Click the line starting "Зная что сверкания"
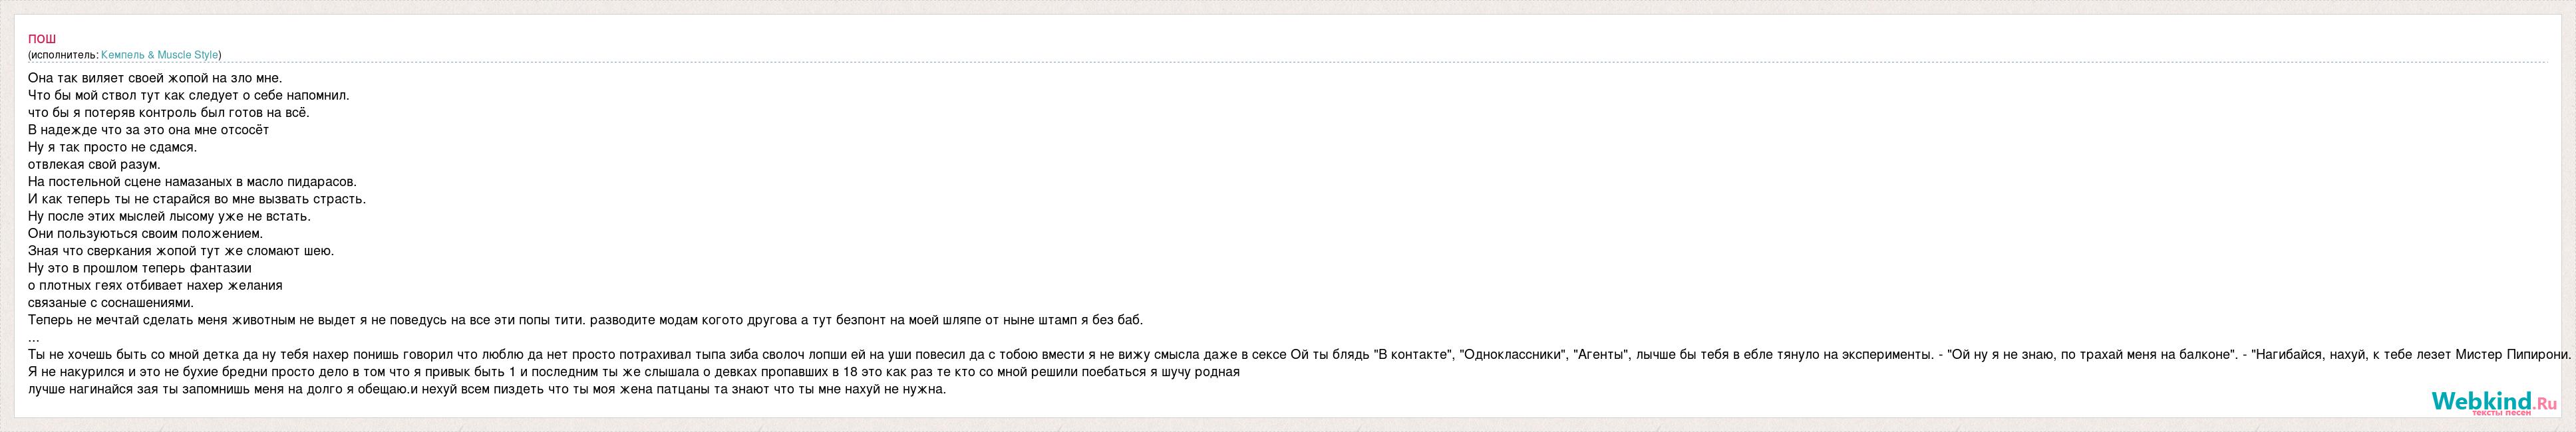 [x=181, y=251]
